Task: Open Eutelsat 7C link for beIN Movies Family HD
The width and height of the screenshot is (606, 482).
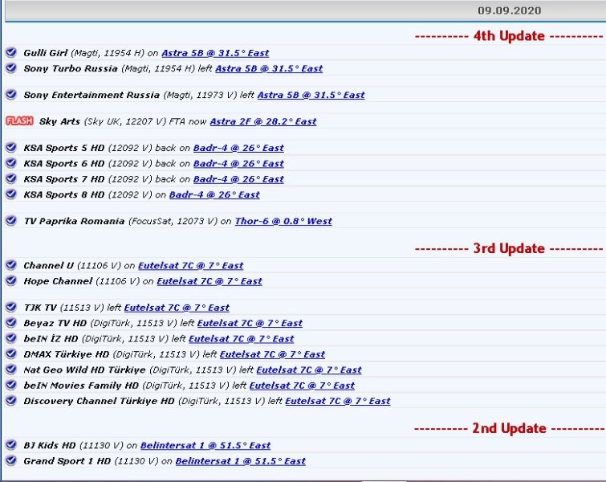Action: 302,386
